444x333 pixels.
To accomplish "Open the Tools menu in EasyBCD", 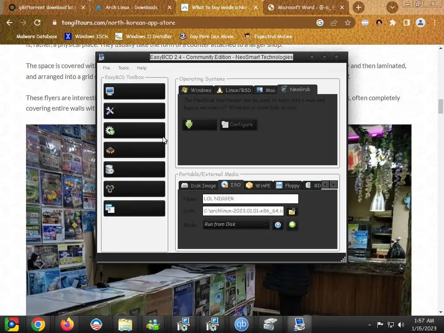I will pyautogui.click(x=124, y=68).
